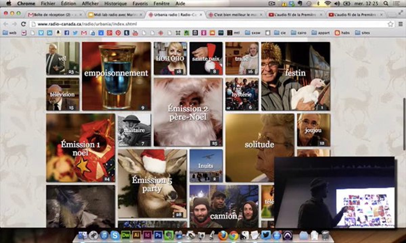Launch Photoshop from the dock
This screenshot has width=406, height=243.
(158, 235)
